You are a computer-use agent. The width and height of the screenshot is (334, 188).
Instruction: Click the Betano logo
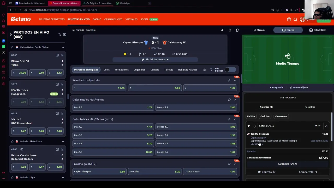click(21, 19)
